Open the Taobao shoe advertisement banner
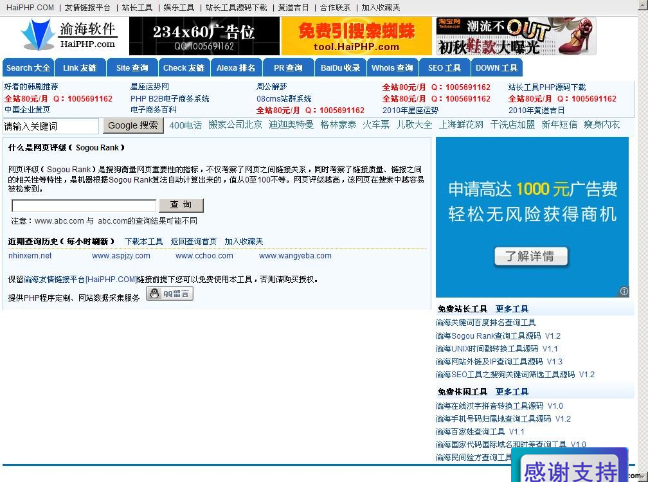The height and width of the screenshot is (482, 648). click(x=516, y=37)
